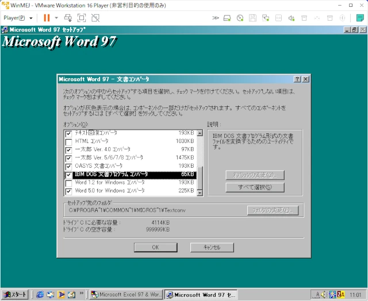The height and width of the screenshot is (301, 368).
Task: Click the green notes icon in the VMware toolbar
Action: 360,18
